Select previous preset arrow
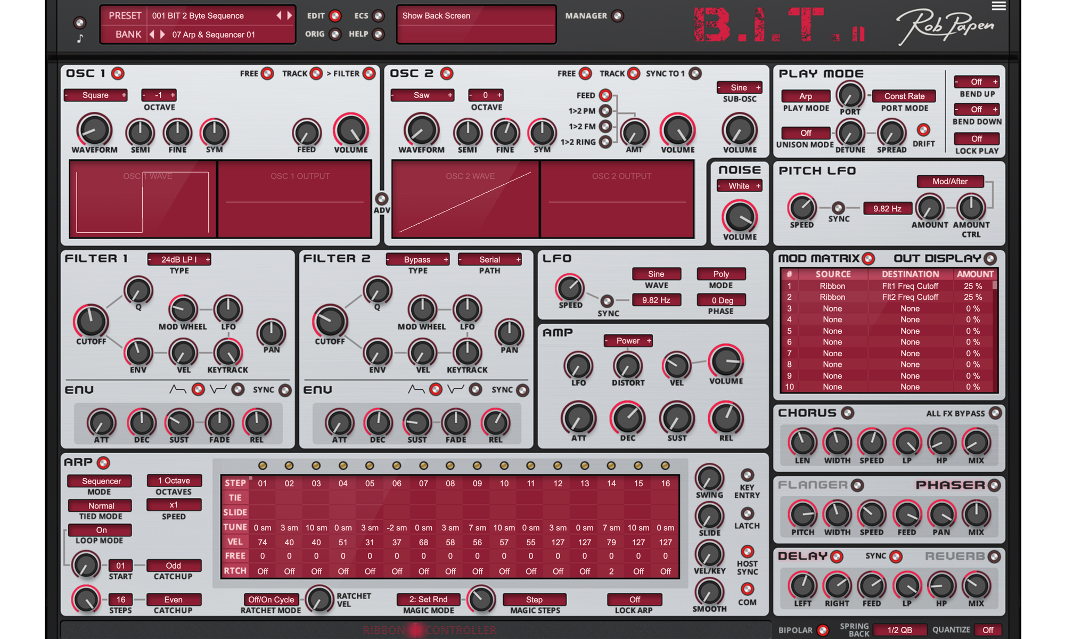 [278, 15]
